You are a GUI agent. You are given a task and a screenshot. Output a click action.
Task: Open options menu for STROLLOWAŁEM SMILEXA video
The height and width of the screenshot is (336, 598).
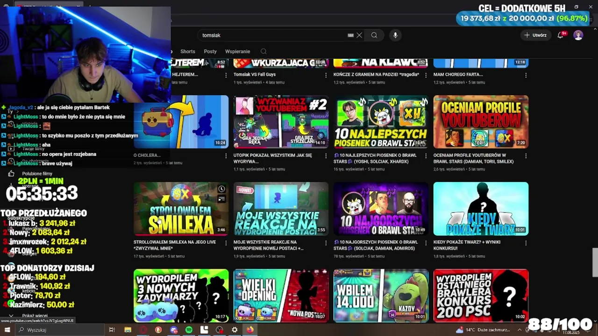(226, 243)
